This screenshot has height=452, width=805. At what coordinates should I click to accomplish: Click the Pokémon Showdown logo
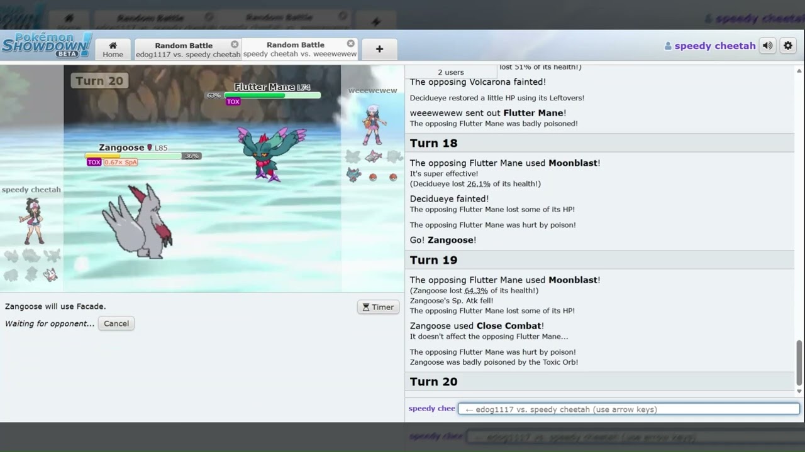click(x=47, y=45)
